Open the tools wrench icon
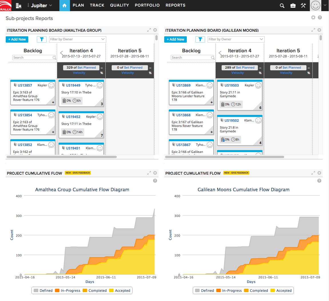Image resolution: width=329 pixels, height=301 pixels. pos(303,5)
